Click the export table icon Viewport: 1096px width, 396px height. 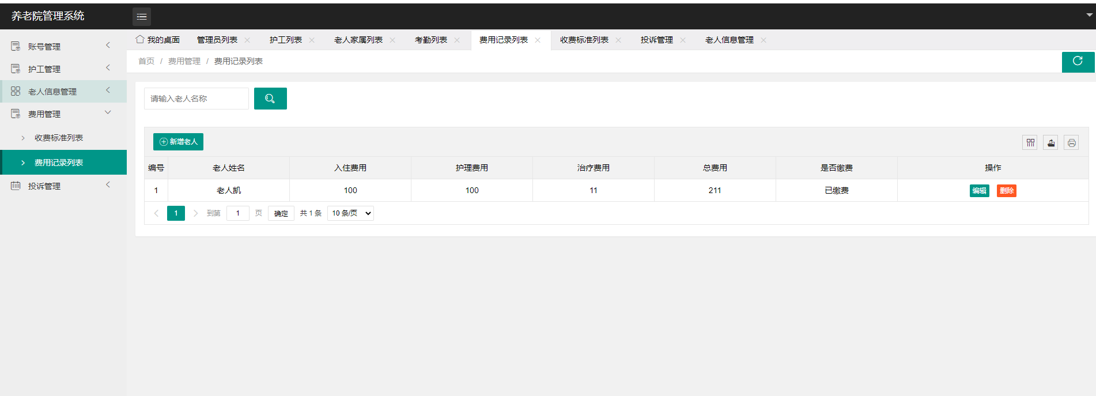[x=1051, y=142]
